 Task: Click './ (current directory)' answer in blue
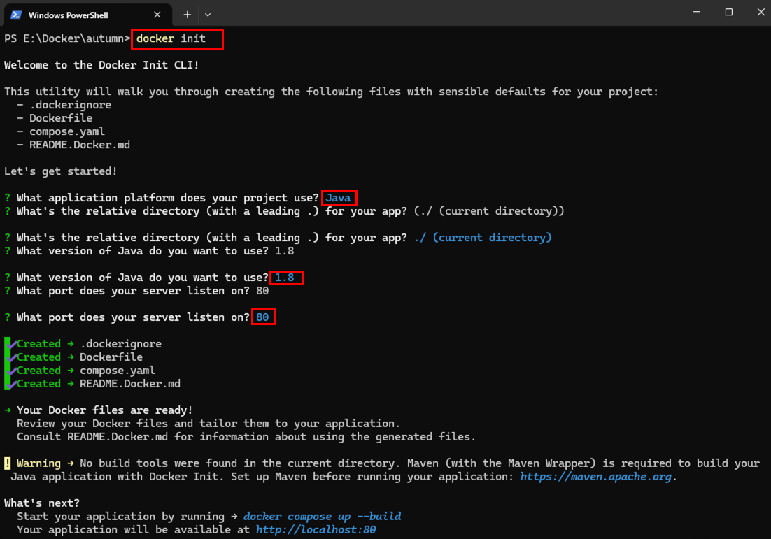pyautogui.click(x=483, y=238)
